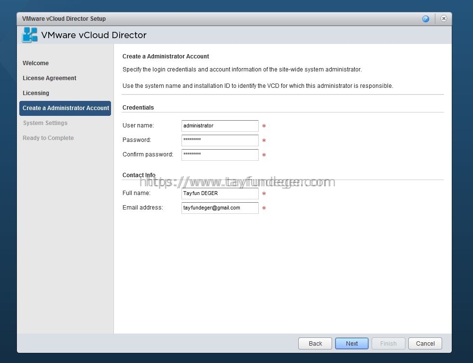Click the required asterisk beside Confirm password
473x363 pixels.
264,155
